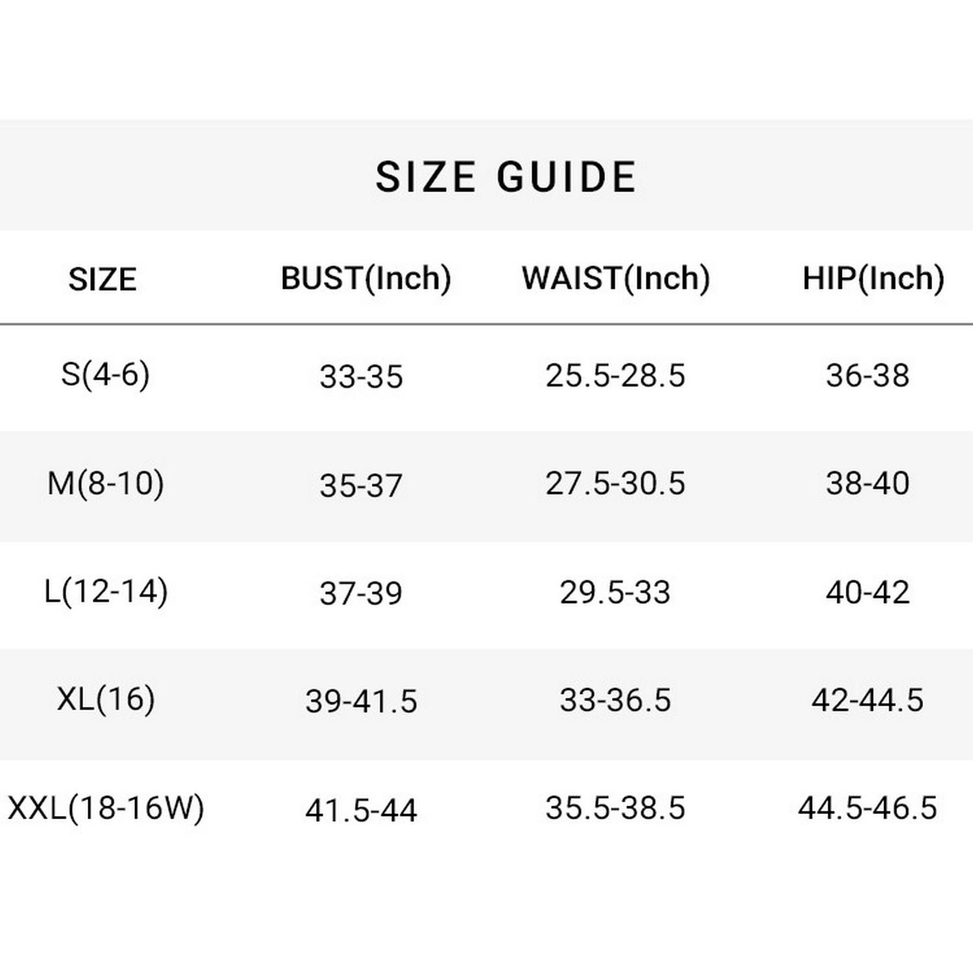Select the S(4-6) size row label
This screenshot has width=973, height=973.
pyautogui.click(x=105, y=374)
